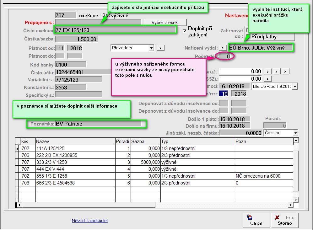Click the Počet dětí field with 0
This screenshot has height=230, width=313.
point(225,56)
